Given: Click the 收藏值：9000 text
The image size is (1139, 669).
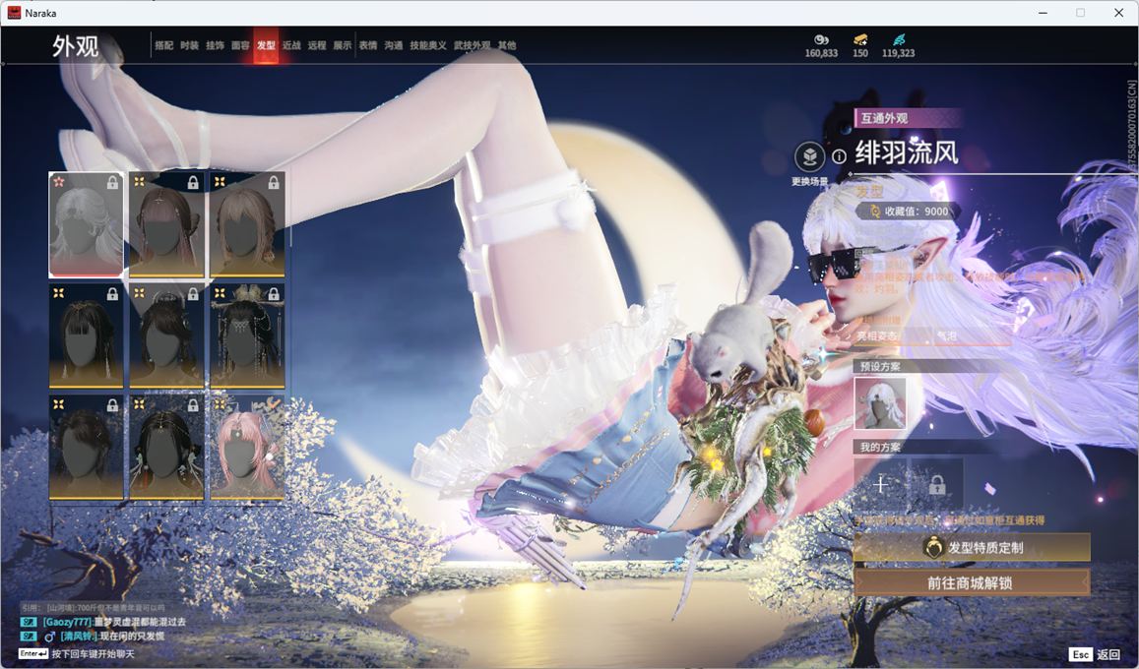Looking at the screenshot, I should tap(916, 212).
